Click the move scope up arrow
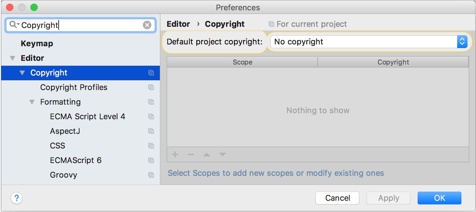476x212 pixels. (207, 155)
